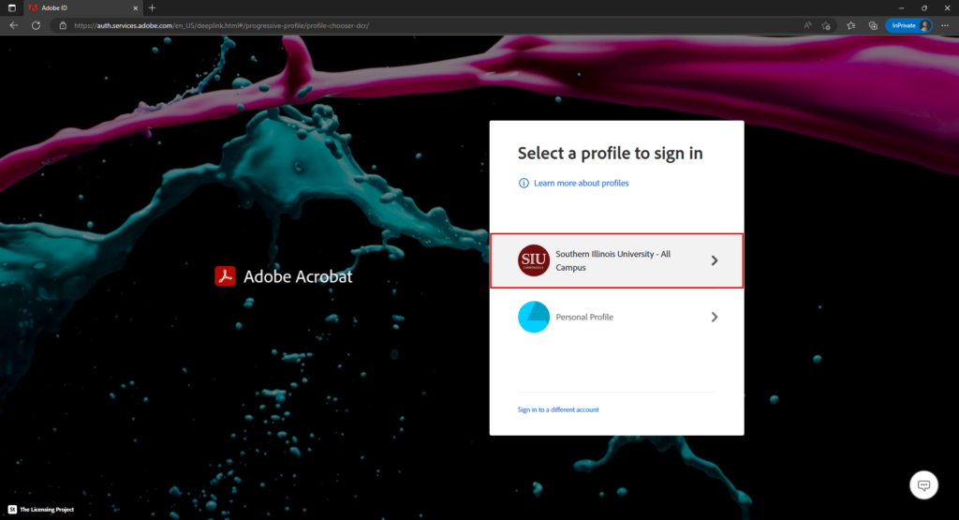Reload the page with refresh icon
This screenshot has width=959, height=520.
click(37, 25)
